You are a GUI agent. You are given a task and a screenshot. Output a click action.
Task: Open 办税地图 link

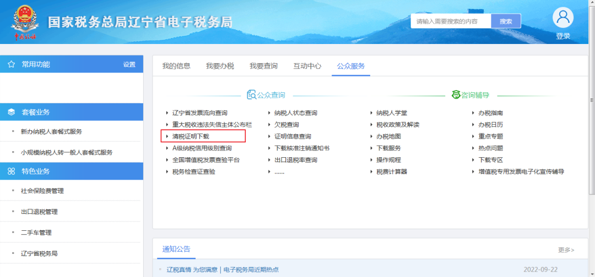pos(389,136)
